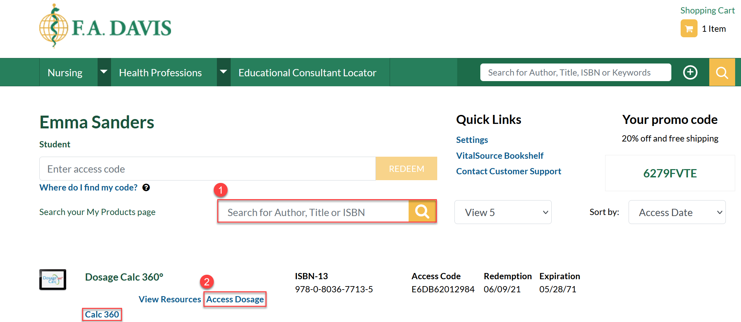Open the Nursing menu
The height and width of the screenshot is (322, 741).
[65, 72]
